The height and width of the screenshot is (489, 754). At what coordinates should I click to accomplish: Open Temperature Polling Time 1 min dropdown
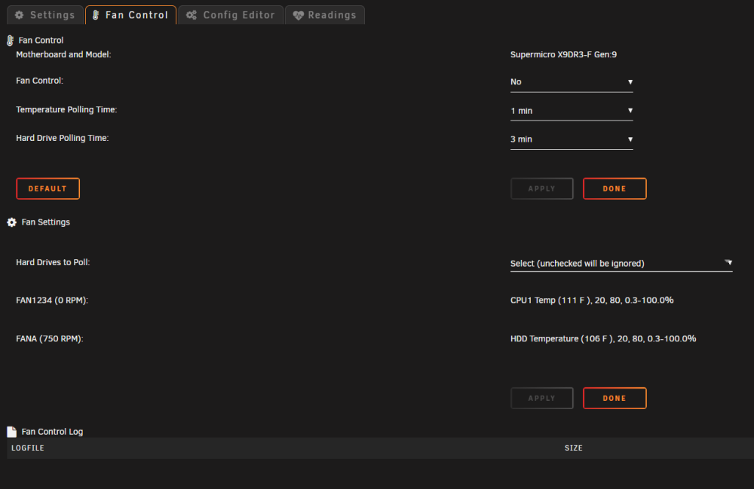[x=572, y=111]
